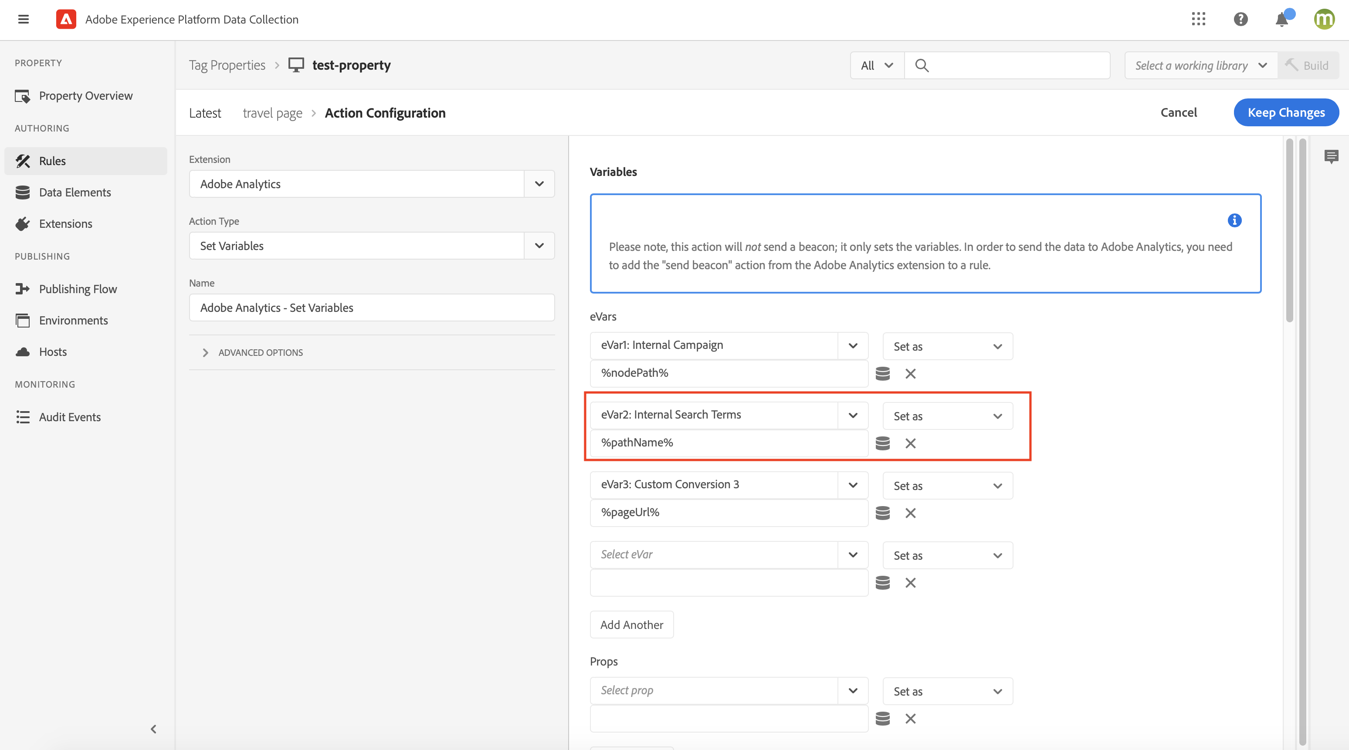Open the user profile avatar
The image size is (1349, 750).
pos(1324,19)
